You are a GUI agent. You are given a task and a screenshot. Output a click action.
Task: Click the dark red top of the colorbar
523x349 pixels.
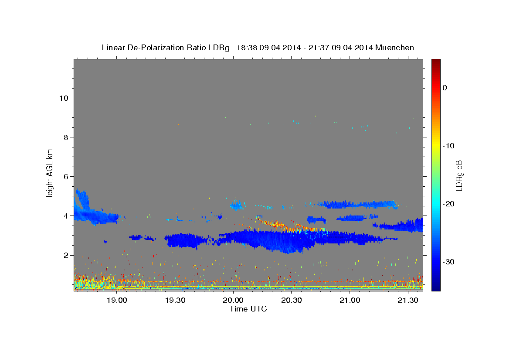tap(436, 63)
